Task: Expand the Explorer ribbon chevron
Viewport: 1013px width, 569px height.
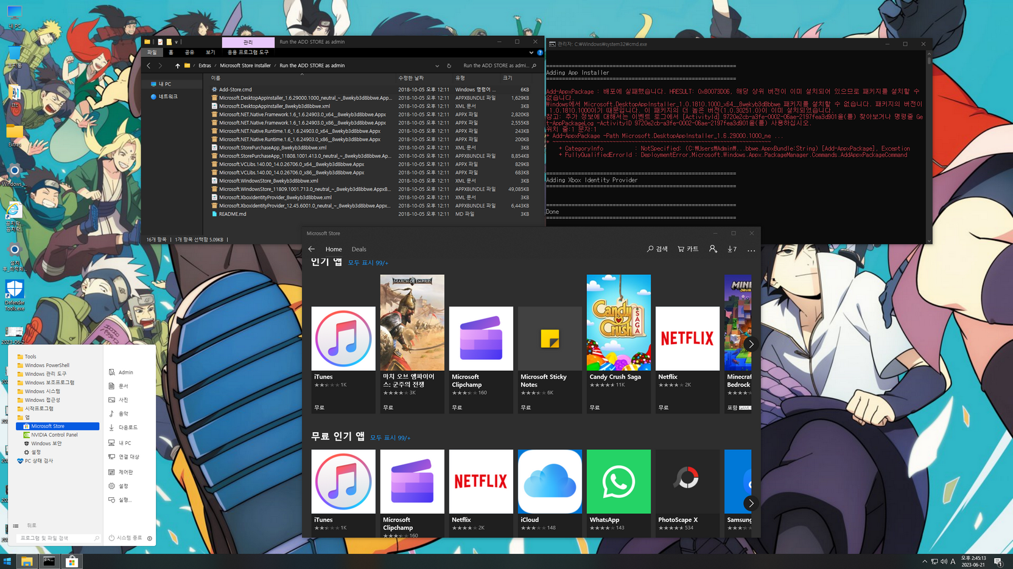Action: [531, 52]
